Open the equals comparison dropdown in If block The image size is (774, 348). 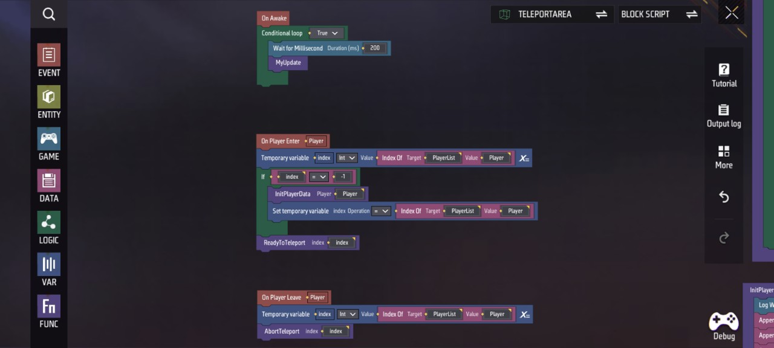(318, 176)
